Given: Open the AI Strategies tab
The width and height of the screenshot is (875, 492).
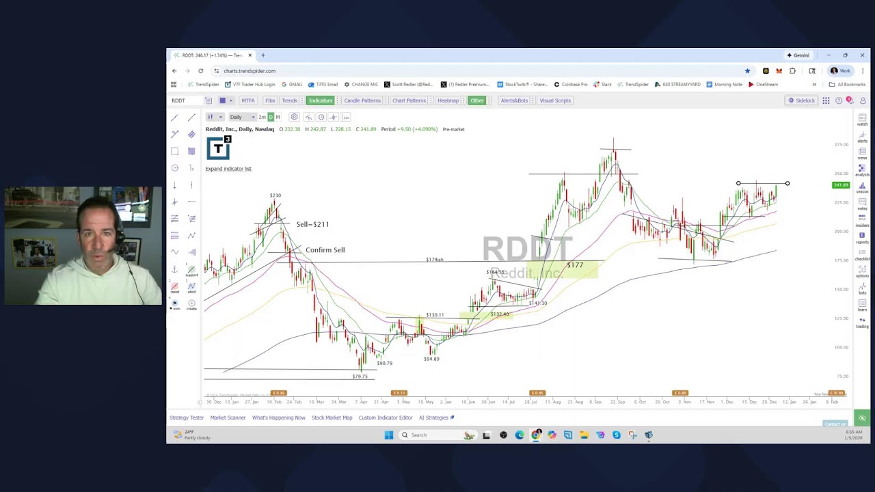Looking at the screenshot, I should [x=436, y=418].
